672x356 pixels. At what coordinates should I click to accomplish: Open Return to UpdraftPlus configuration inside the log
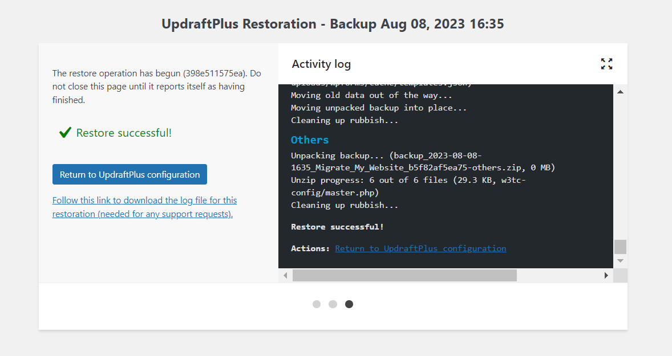click(x=420, y=248)
